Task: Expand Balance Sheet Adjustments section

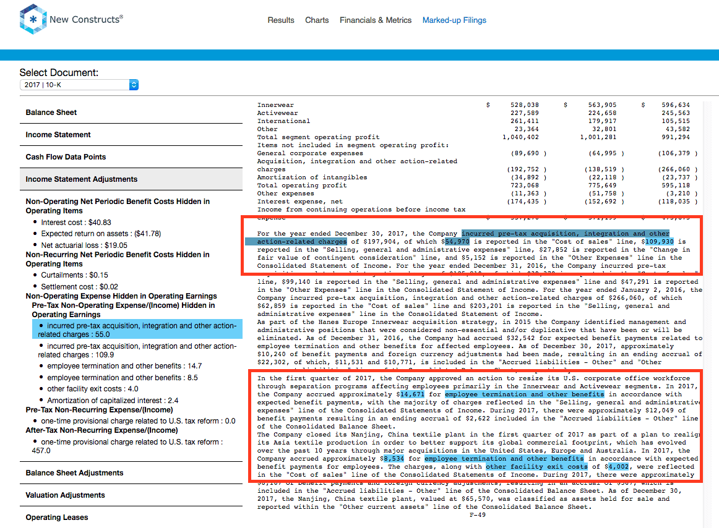Action: click(131, 472)
